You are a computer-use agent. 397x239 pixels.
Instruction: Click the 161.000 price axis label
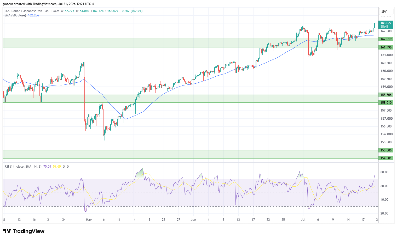tap(386, 55)
